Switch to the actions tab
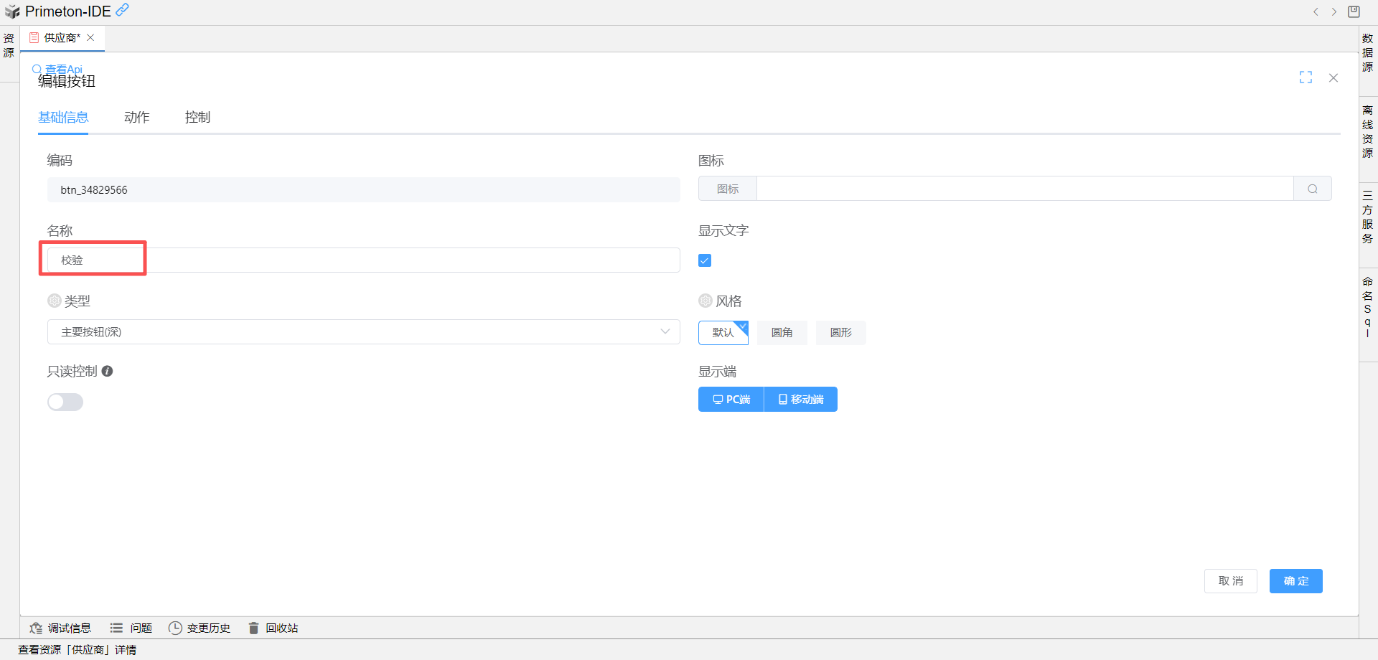Viewport: 1378px width, 660px height. 136,118
